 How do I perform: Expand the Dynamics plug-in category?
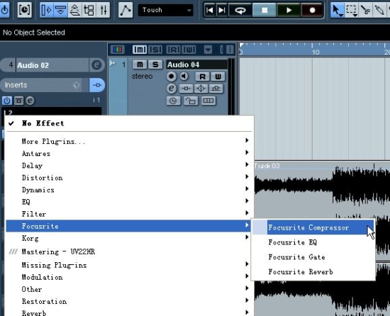tap(129, 190)
